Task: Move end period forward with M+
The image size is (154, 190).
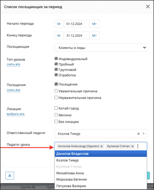Action: 94,35
